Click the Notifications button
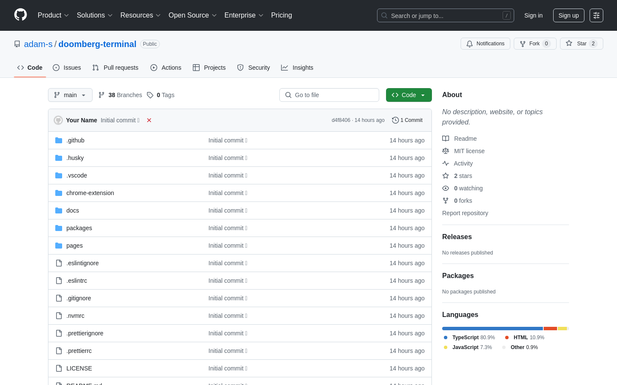 click(485, 44)
